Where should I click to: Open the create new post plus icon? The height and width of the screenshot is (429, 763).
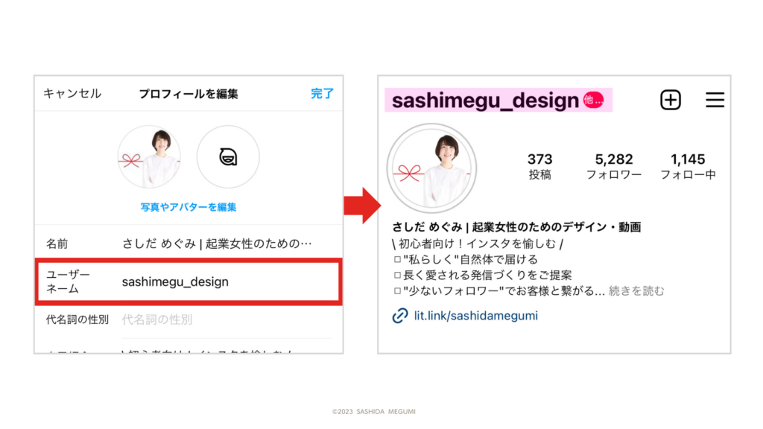point(671,101)
